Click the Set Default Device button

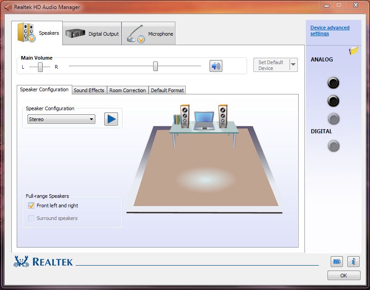(272, 65)
